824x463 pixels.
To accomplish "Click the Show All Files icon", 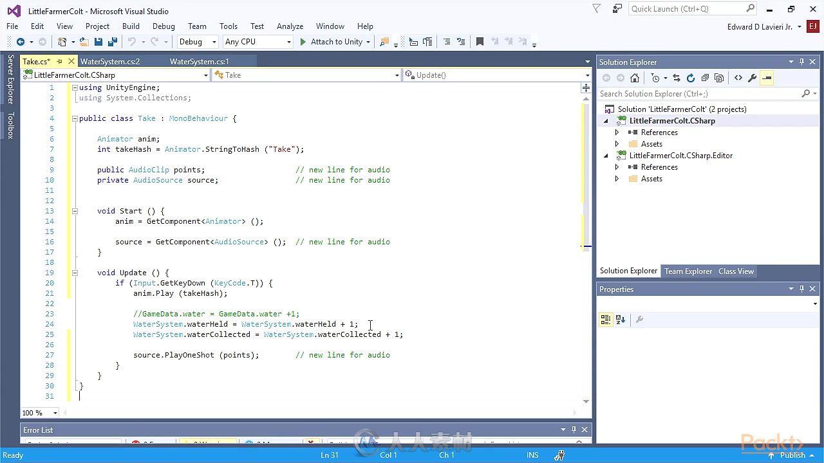I will tap(719, 78).
